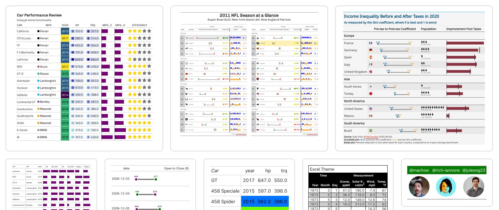
Task: Click the 949.0 horsepower value for LaFerrari
Action: tap(77, 60)
